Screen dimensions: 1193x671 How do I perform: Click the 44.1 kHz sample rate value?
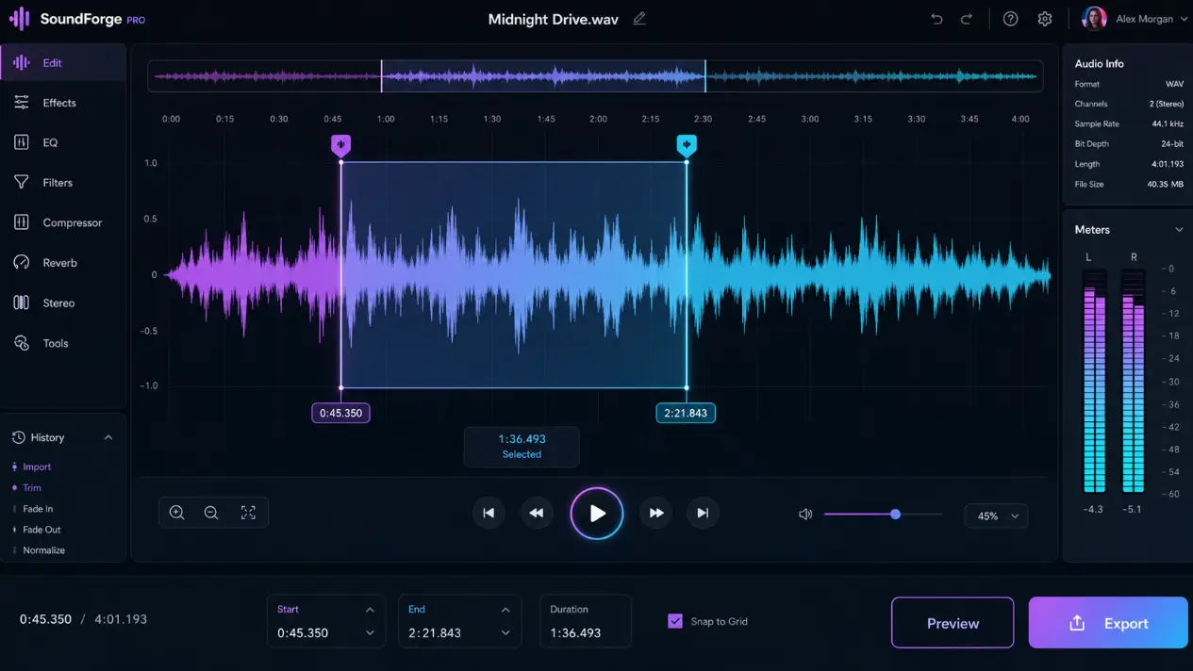click(x=1168, y=123)
